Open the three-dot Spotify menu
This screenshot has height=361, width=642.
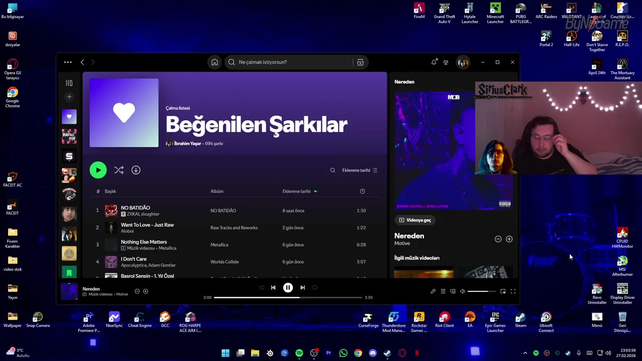click(68, 62)
